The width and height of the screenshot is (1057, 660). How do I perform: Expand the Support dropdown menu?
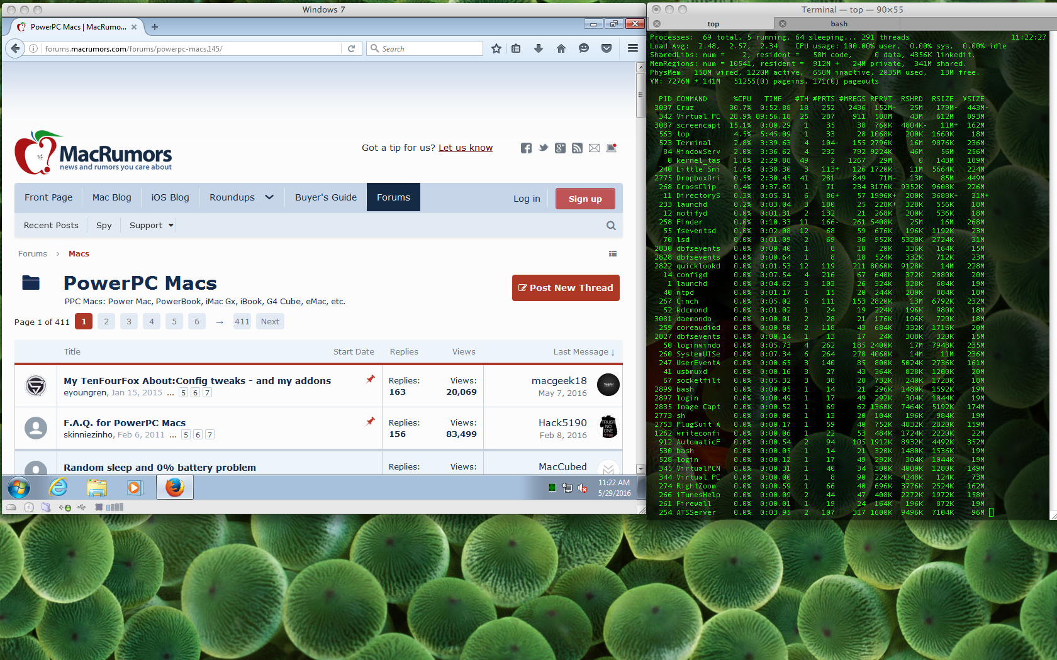151,226
